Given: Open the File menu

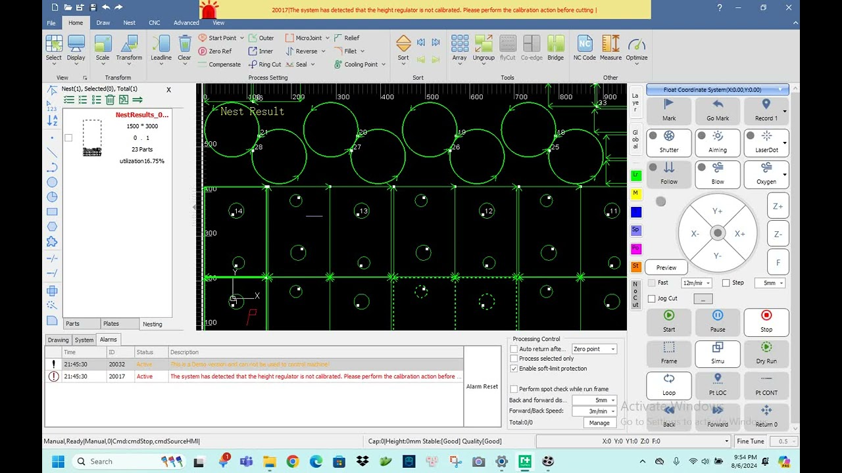Looking at the screenshot, I should (51, 22).
